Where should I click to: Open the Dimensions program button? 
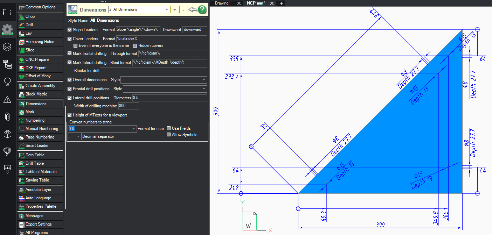pos(40,104)
